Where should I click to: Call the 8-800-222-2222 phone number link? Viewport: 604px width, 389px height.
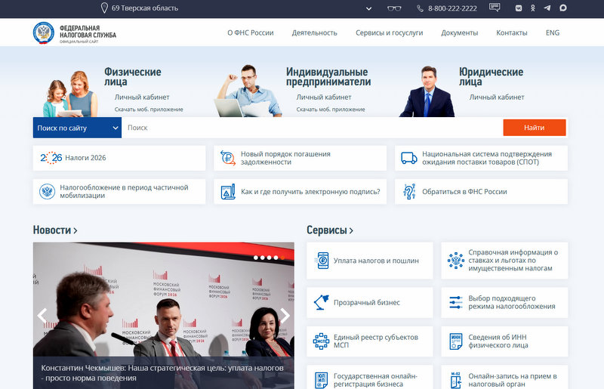pyautogui.click(x=452, y=8)
